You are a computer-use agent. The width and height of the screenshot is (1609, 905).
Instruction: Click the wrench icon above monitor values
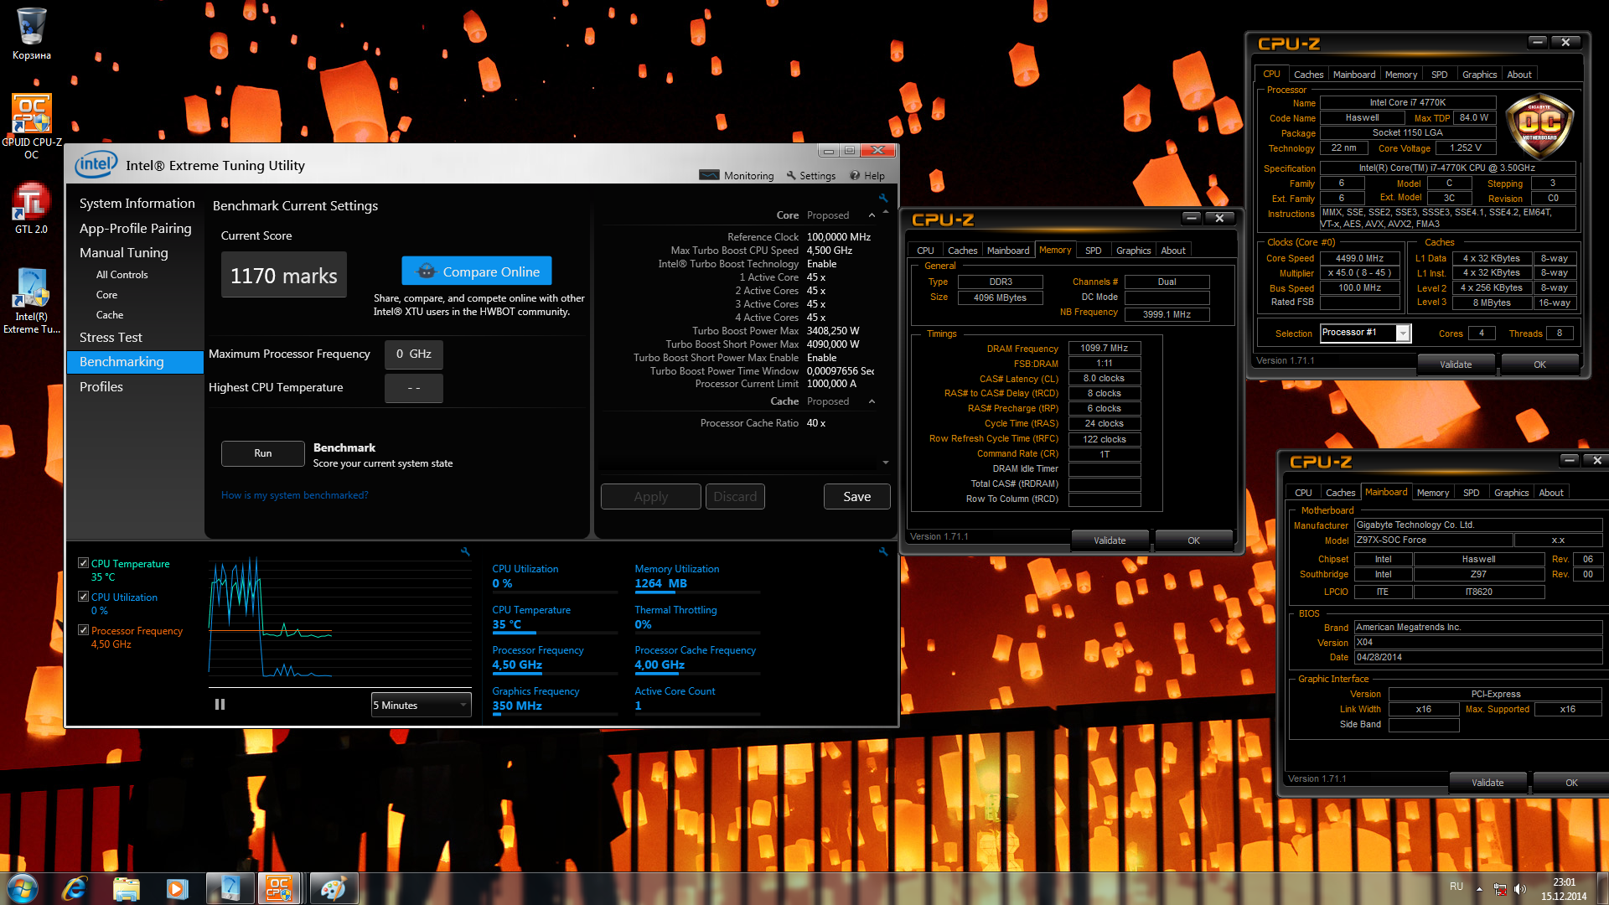(x=882, y=552)
